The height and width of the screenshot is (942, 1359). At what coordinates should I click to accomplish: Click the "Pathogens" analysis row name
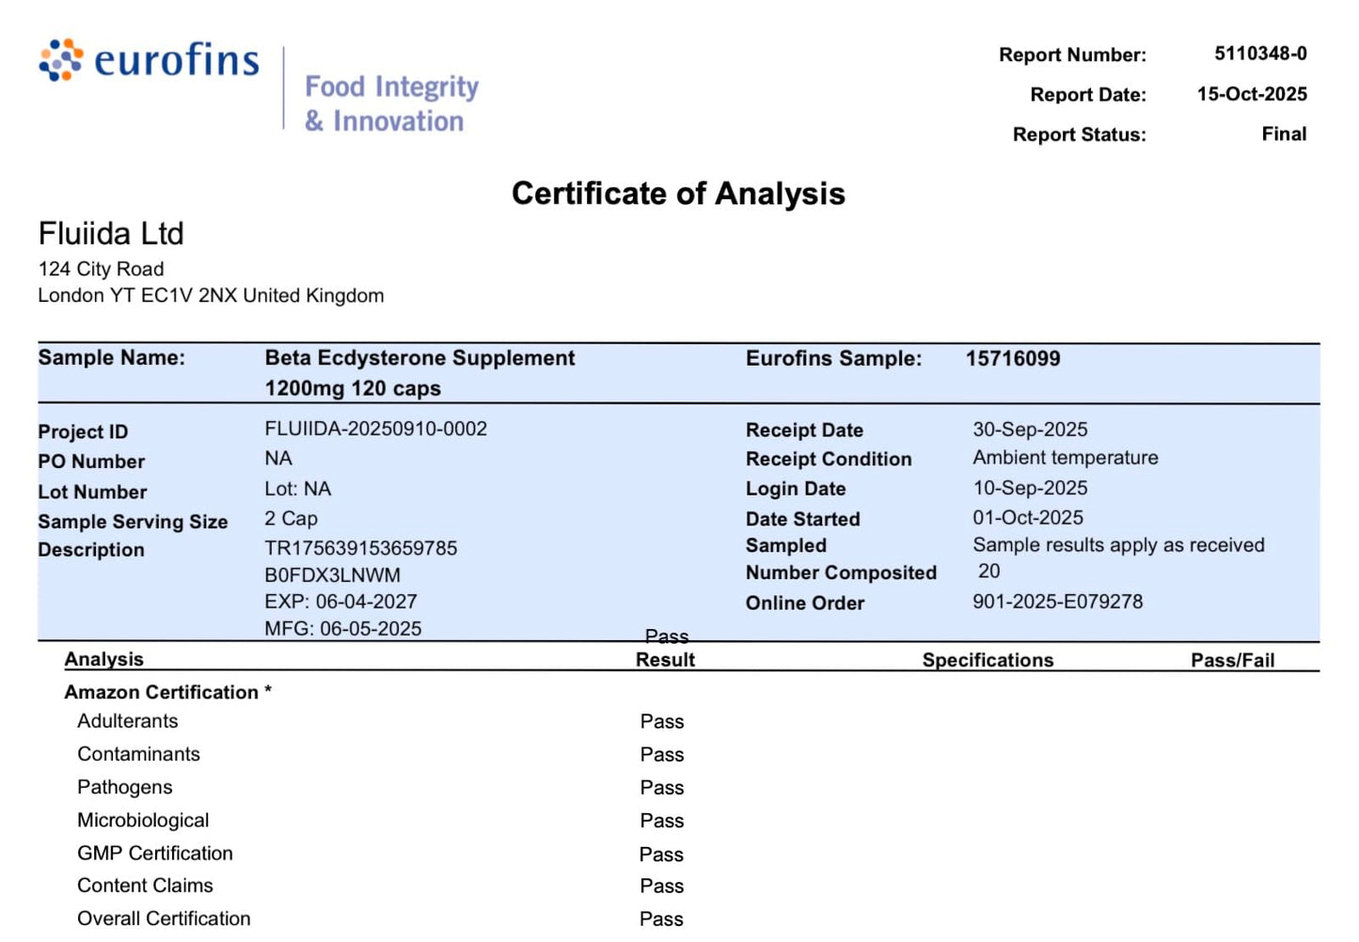124,787
